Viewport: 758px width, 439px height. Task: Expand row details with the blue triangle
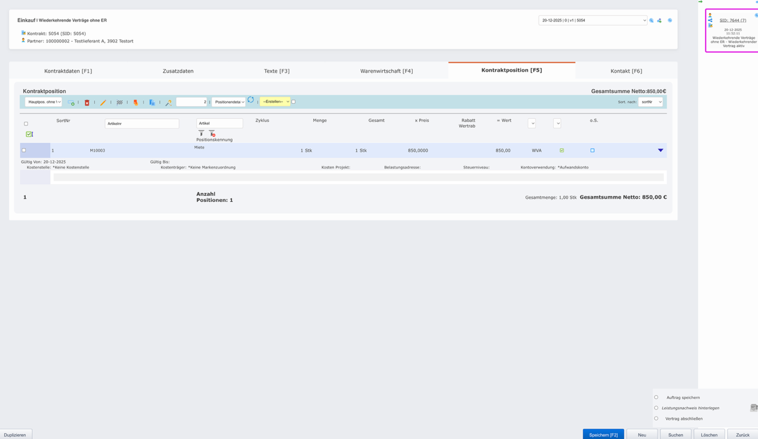[x=660, y=151]
